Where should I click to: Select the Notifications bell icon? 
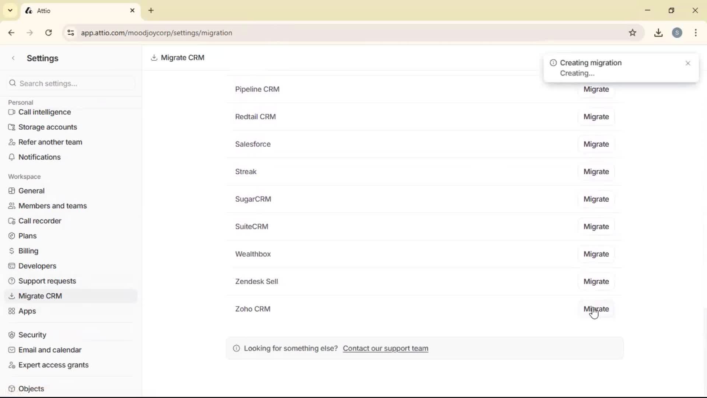click(12, 157)
